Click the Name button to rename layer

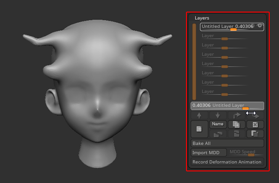click(218, 124)
